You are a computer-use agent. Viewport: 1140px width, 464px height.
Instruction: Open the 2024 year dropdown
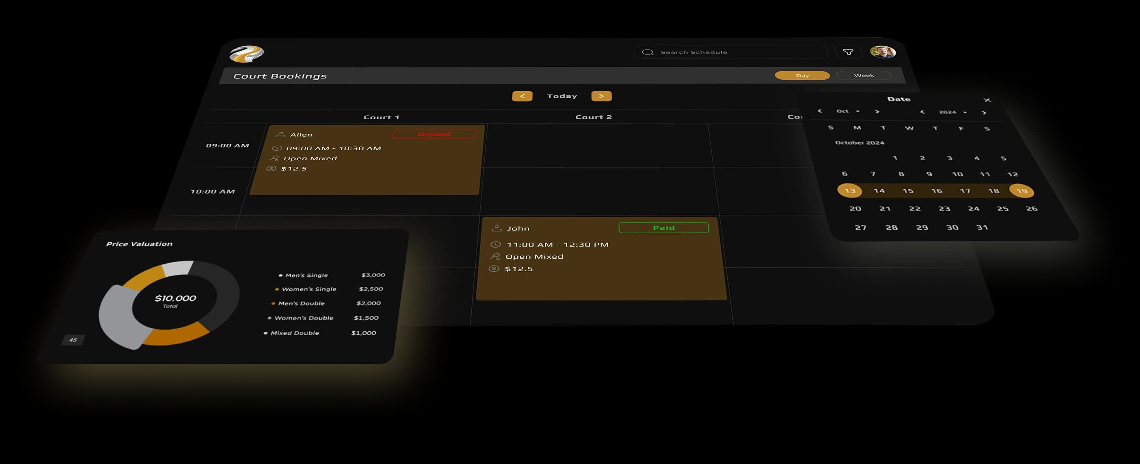point(953,112)
